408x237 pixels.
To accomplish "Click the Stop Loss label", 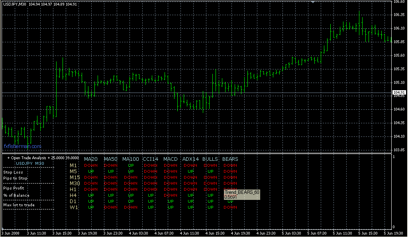I will (x=13, y=172).
